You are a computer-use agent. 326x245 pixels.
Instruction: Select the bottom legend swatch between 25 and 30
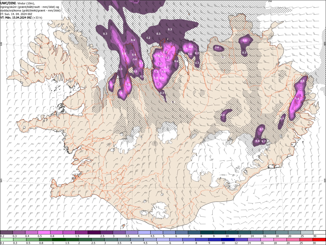click(306, 240)
